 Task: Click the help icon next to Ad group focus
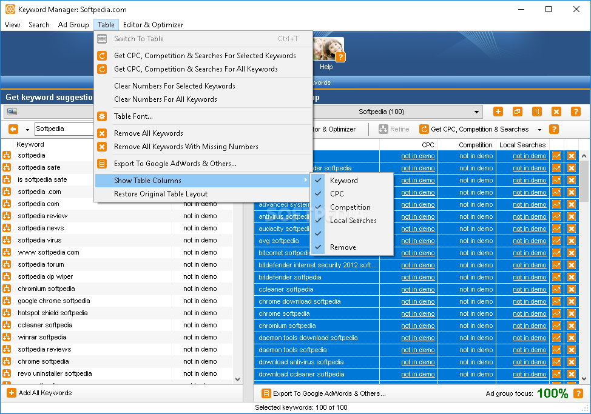coord(578,393)
